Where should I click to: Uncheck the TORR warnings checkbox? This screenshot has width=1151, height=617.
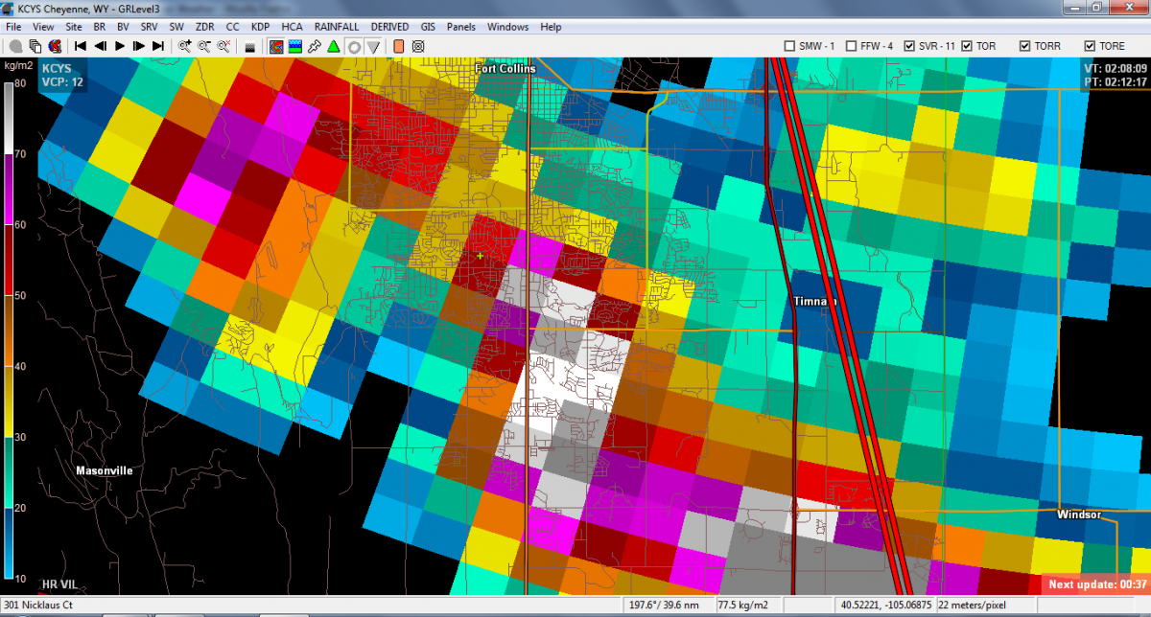1025,46
